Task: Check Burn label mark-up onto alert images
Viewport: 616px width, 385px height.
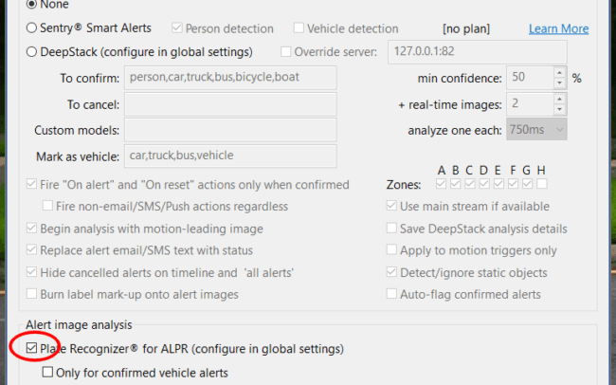Action: (31, 294)
